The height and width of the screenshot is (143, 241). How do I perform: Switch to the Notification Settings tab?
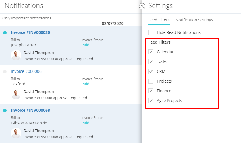point(194,20)
